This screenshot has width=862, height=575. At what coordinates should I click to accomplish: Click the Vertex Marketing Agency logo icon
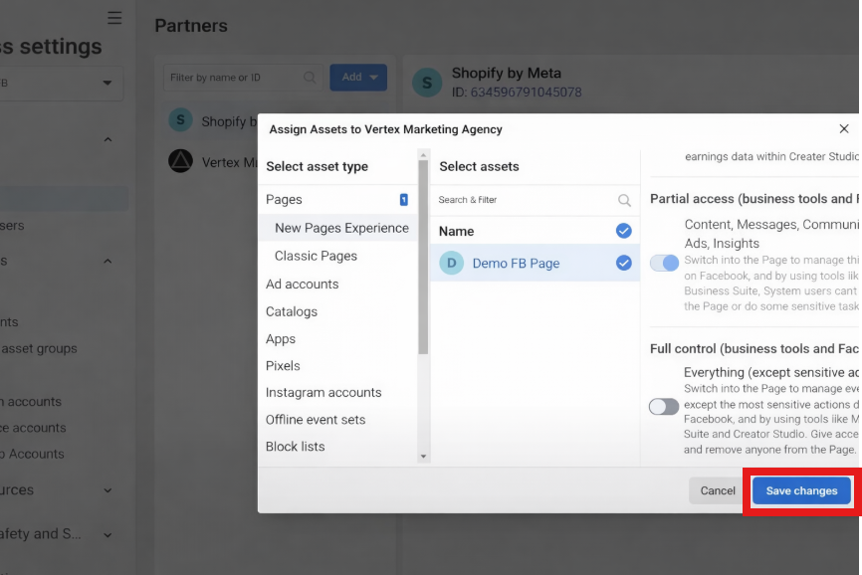click(x=180, y=161)
